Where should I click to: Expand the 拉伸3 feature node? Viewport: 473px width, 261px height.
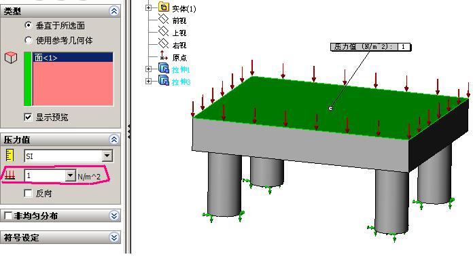(148, 81)
